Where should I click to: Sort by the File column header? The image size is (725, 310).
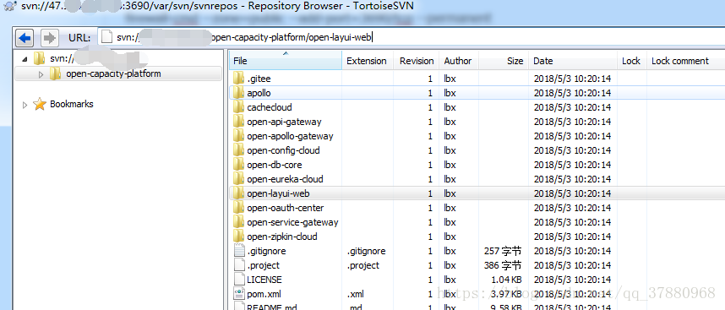pyautogui.click(x=286, y=61)
